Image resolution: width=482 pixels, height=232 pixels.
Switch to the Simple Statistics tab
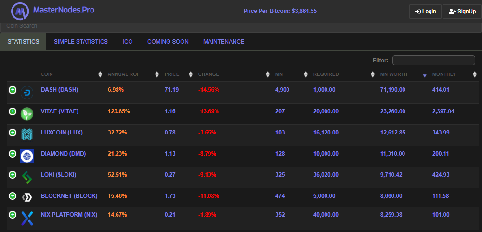point(81,42)
